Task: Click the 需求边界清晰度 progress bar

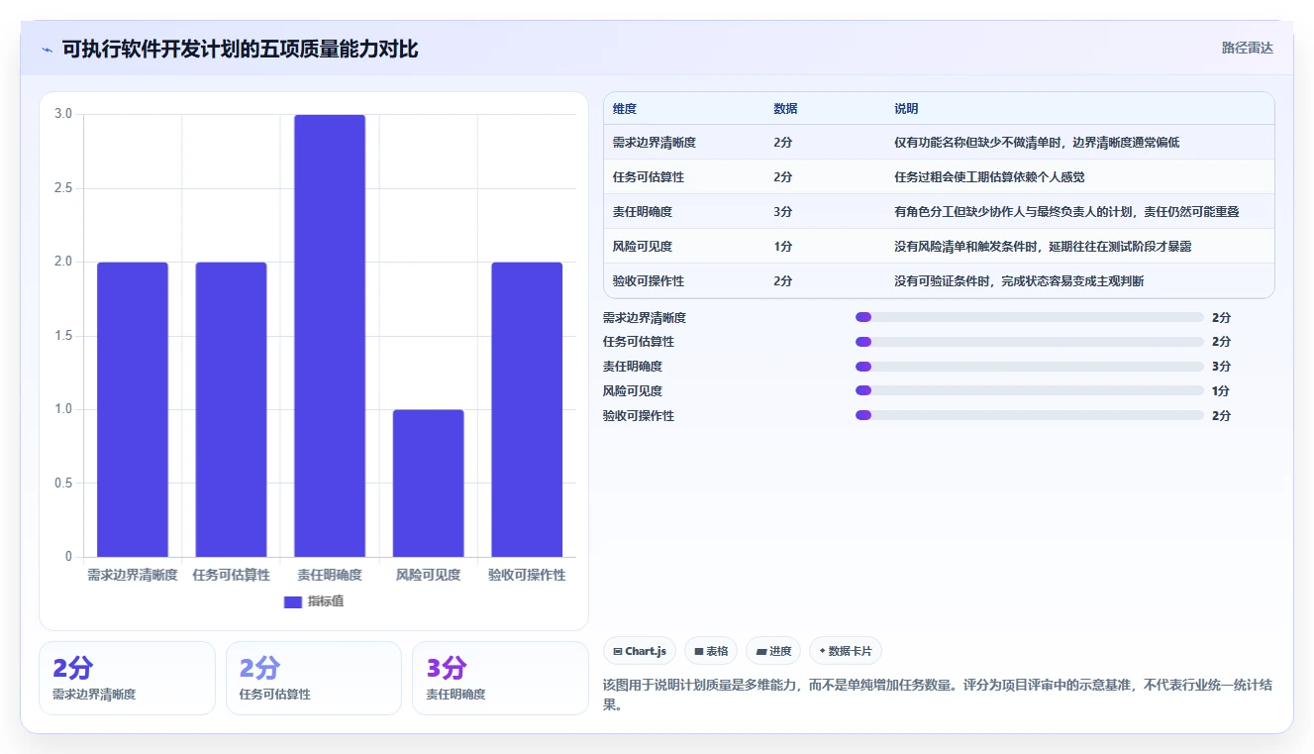Action: pos(1029,317)
